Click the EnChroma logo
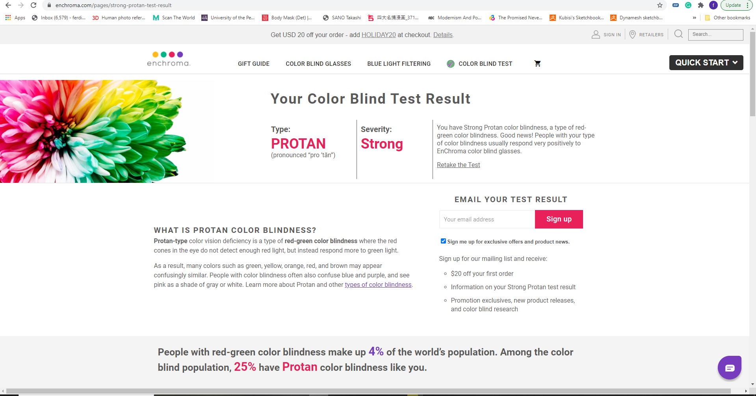The height and width of the screenshot is (396, 756). 169,59
